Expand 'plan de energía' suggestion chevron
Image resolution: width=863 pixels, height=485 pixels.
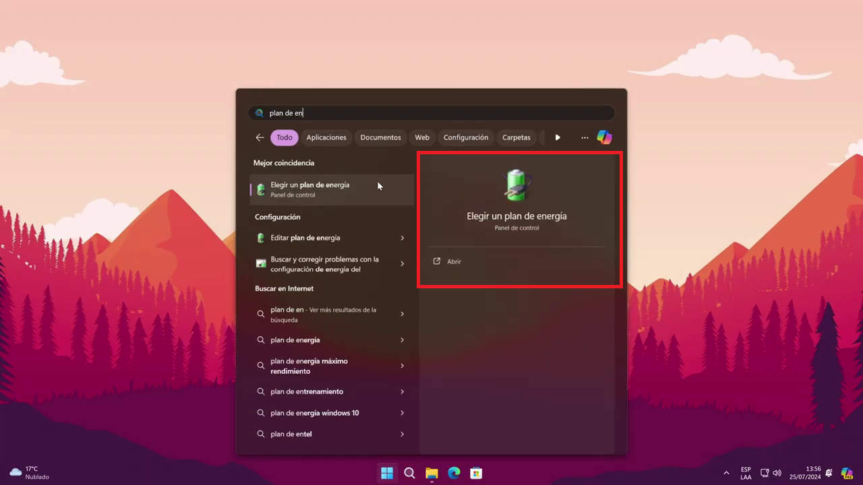coord(403,340)
